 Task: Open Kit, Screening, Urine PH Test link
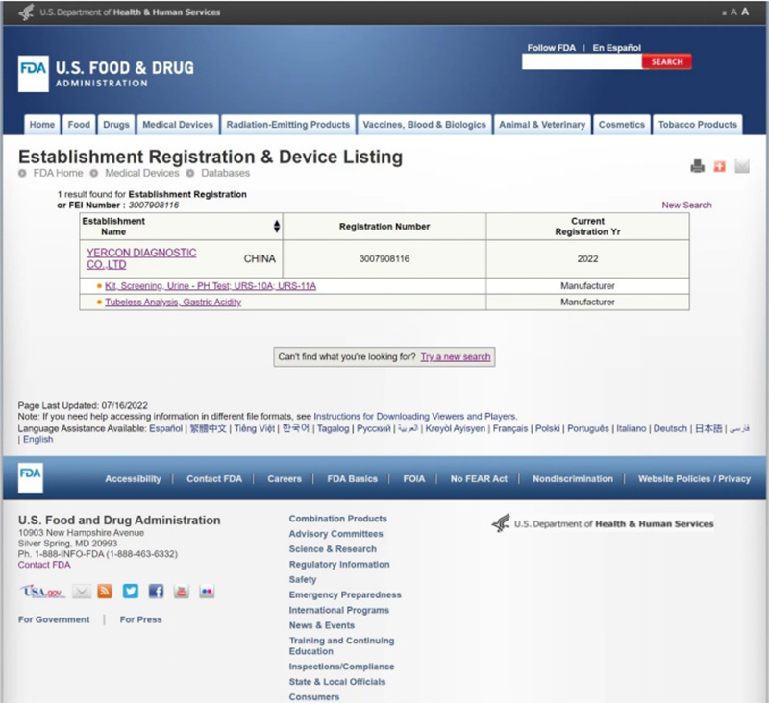[211, 285]
